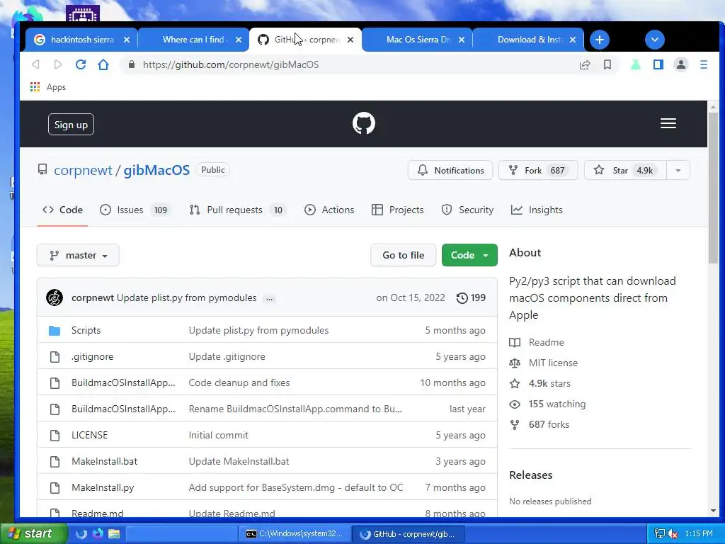Open the browser main menu icon

704,64
